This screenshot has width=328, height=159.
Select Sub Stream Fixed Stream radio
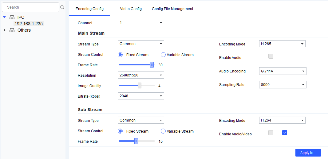tap(120, 131)
